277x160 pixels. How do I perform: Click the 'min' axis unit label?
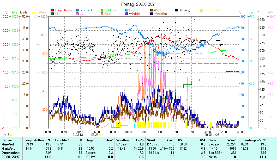[34, 12]
